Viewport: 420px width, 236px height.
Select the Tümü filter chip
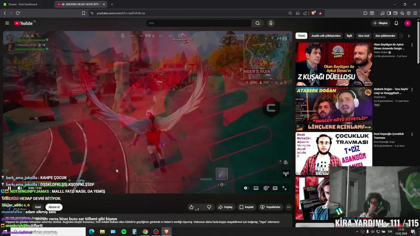click(301, 36)
